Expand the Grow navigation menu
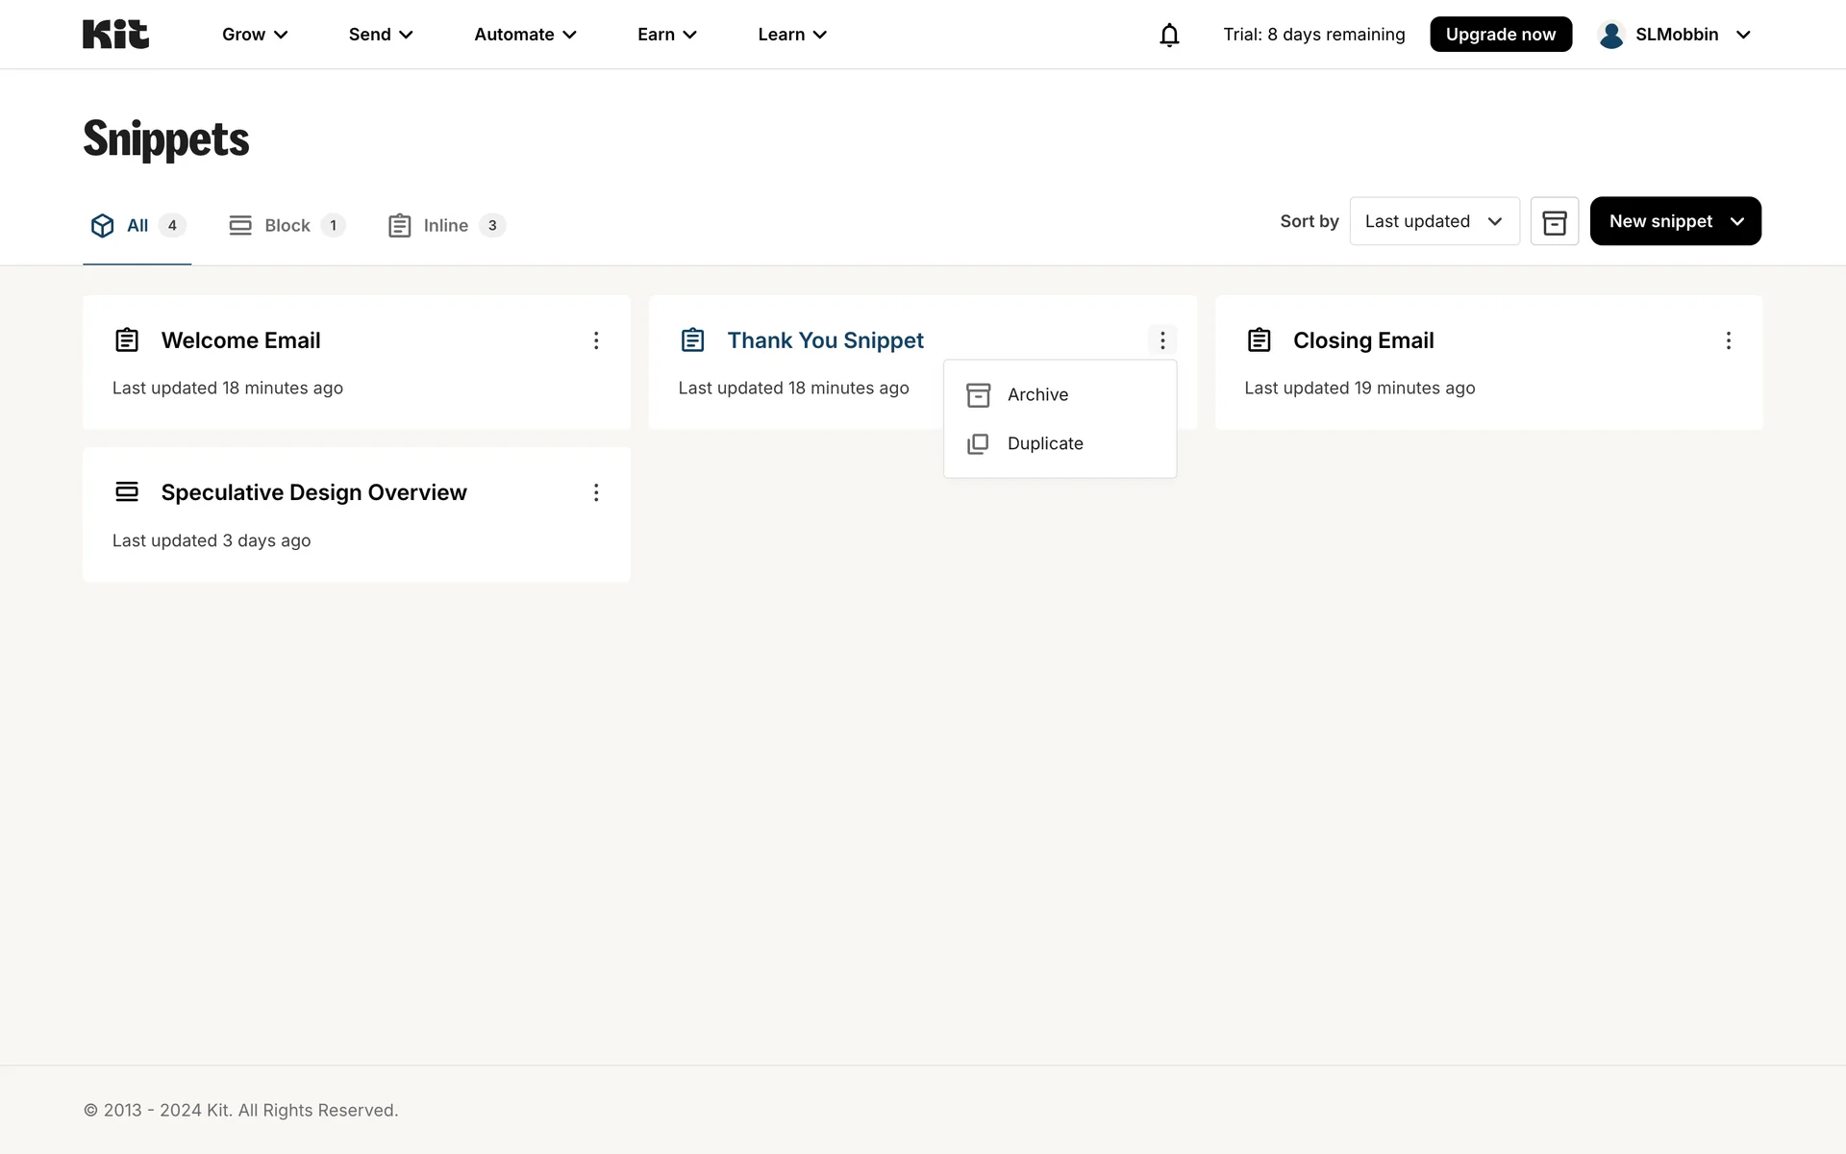 [255, 35]
